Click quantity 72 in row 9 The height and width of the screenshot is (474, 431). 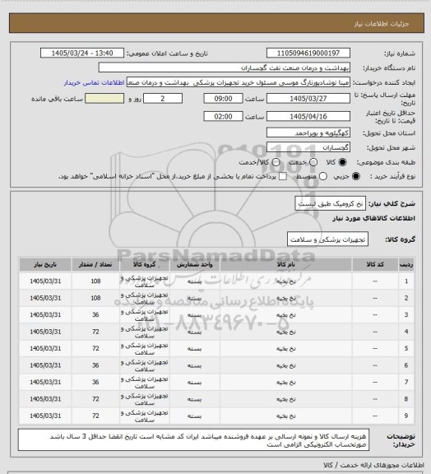pos(95,416)
